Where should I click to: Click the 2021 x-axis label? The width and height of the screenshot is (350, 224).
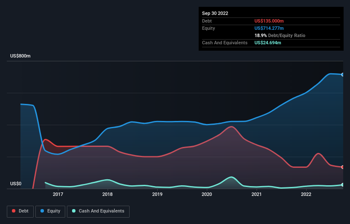click(257, 194)
